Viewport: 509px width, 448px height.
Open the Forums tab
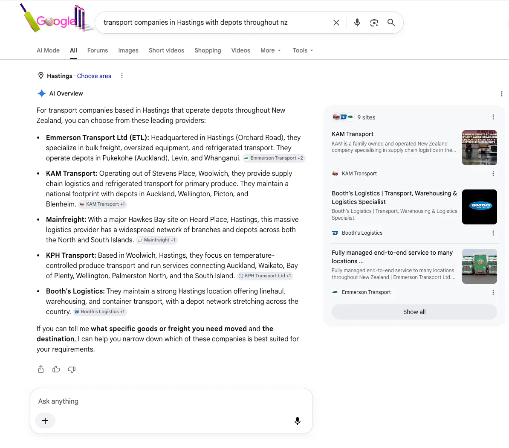97,50
